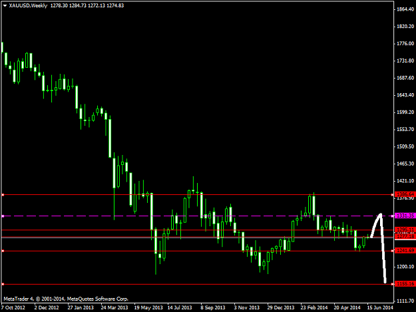Click the 14 Jul 2013 date label

click(x=180, y=307)
